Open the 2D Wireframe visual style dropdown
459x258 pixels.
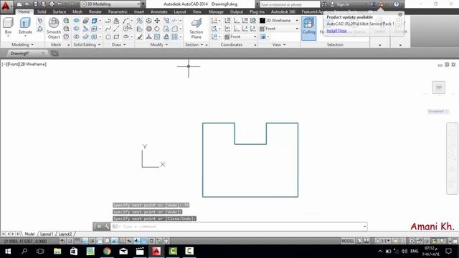279,21
